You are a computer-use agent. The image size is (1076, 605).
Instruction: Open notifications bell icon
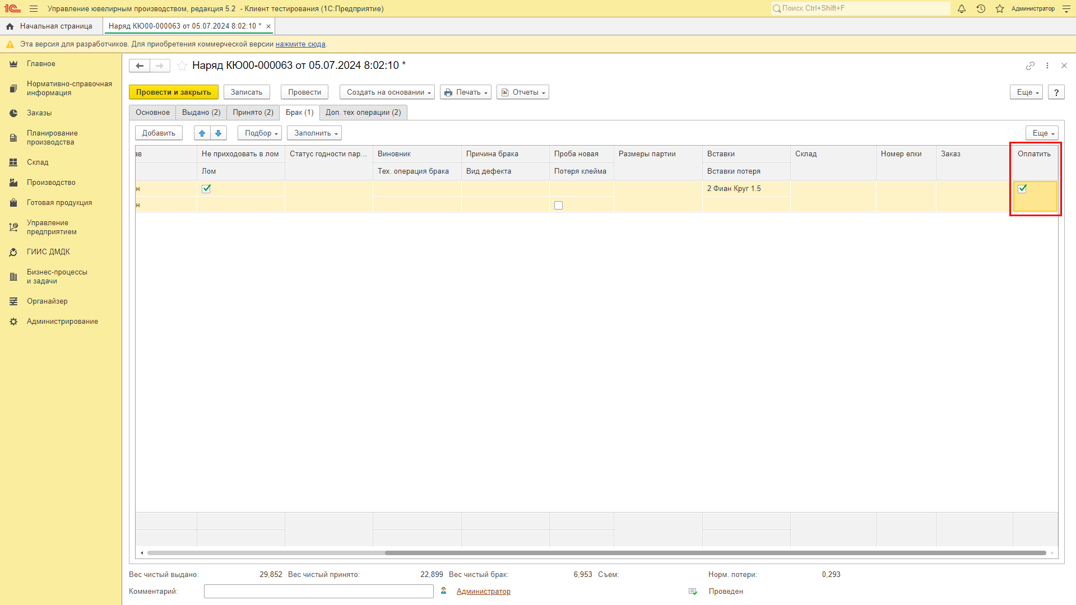962,8
